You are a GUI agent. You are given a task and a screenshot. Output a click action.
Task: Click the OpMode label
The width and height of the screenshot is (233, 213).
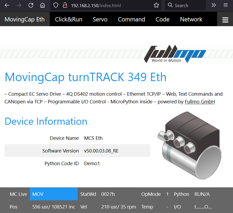click(151, 194)
